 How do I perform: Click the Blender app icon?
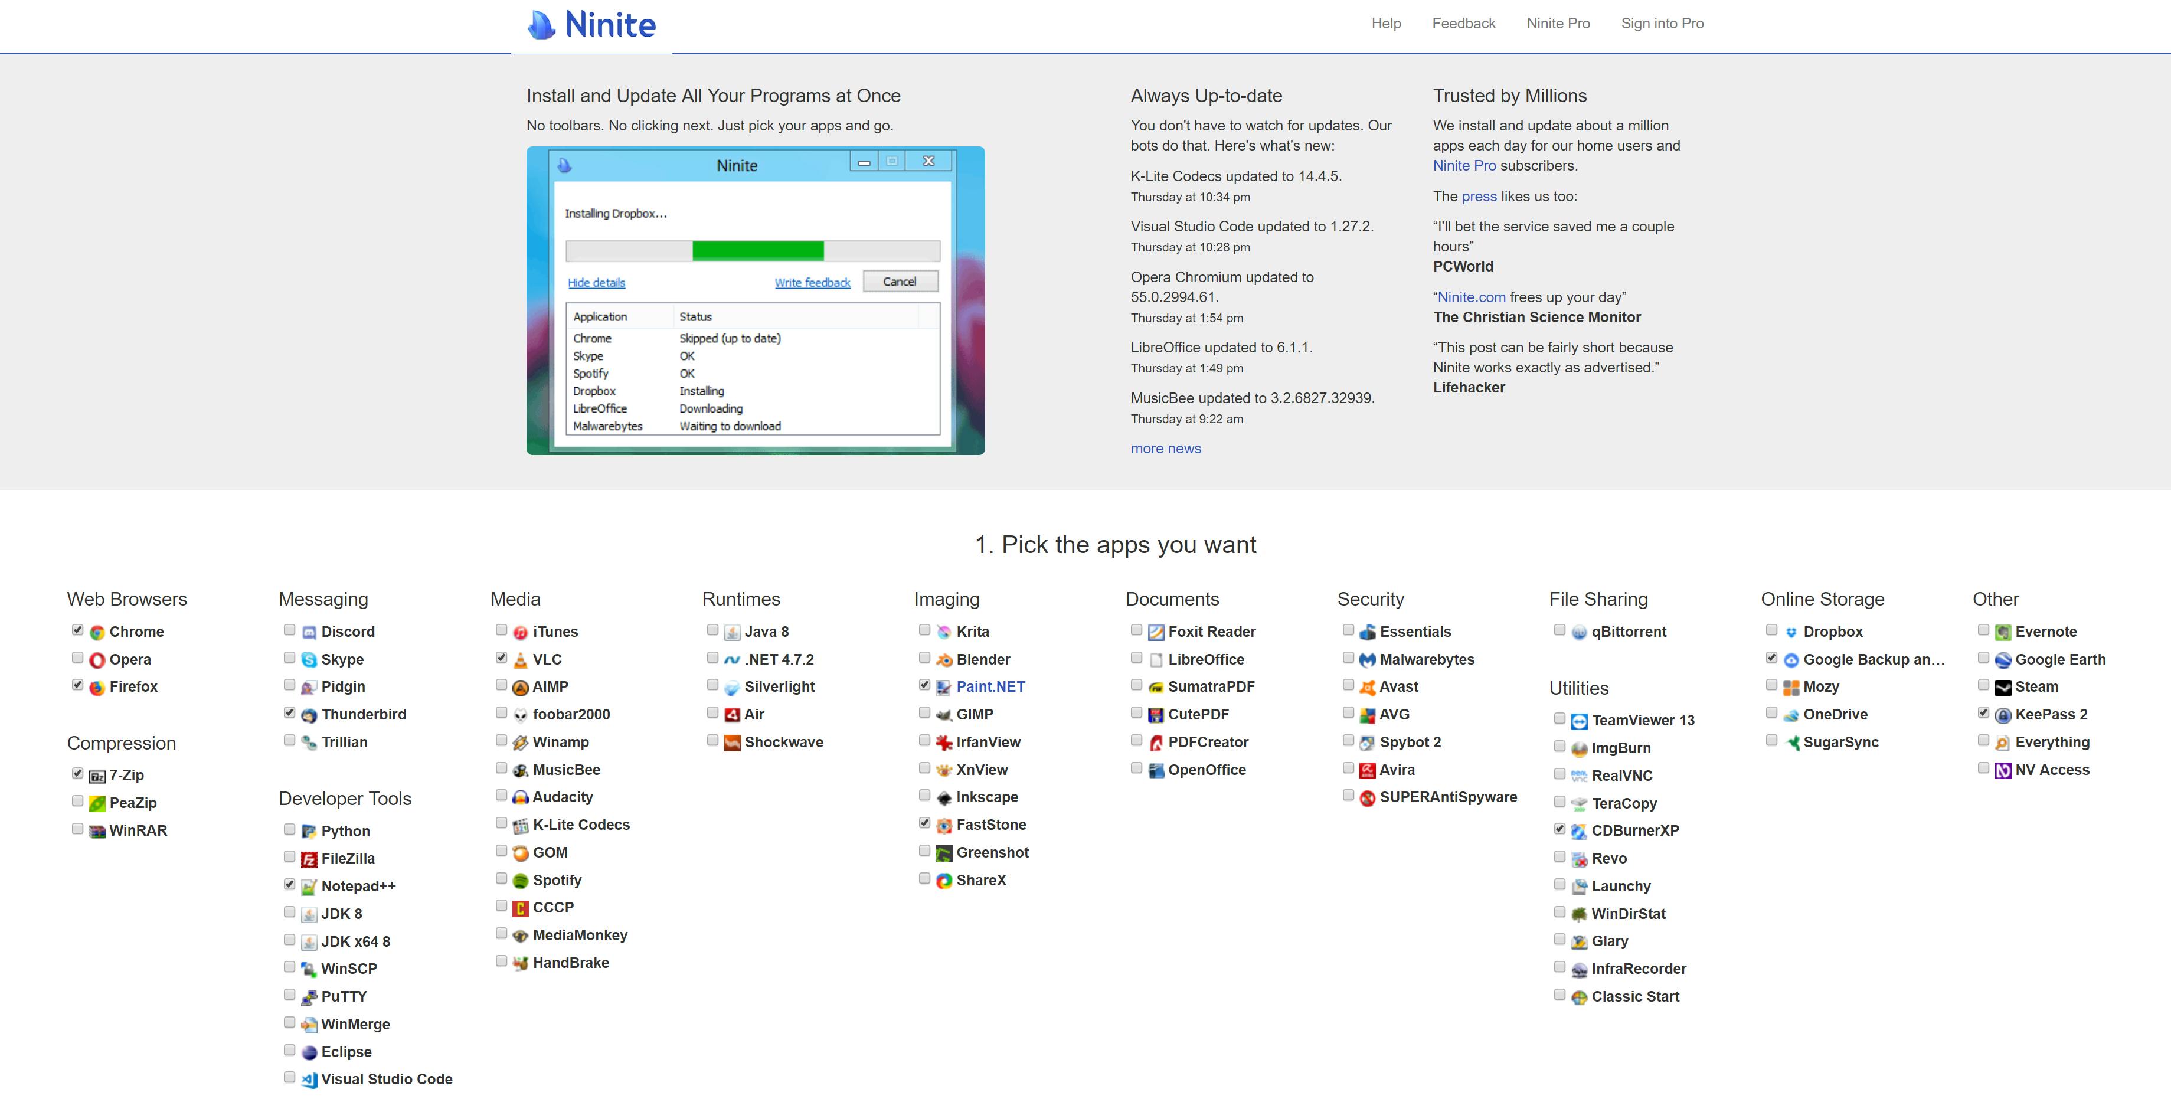pos(944,660)
